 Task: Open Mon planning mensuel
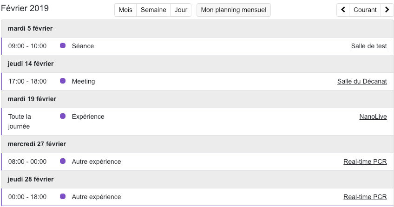[234, 10]
